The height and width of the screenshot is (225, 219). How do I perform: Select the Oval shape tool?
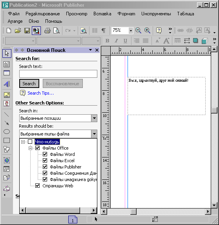pos(7,132)
